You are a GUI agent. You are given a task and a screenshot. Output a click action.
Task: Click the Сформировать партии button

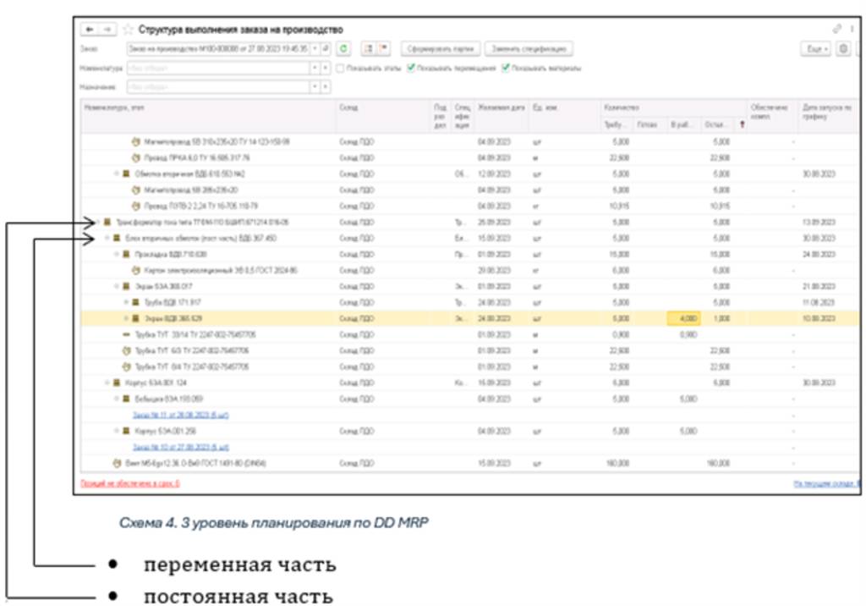440,49
